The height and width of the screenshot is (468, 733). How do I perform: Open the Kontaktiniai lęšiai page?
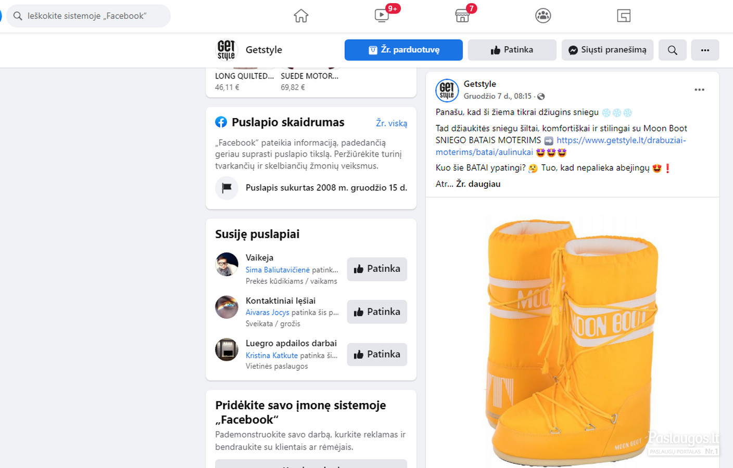pos(281,301)
